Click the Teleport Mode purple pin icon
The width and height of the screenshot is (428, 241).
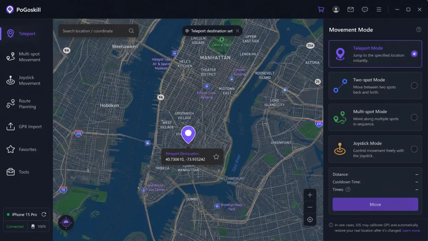[340, 54]
